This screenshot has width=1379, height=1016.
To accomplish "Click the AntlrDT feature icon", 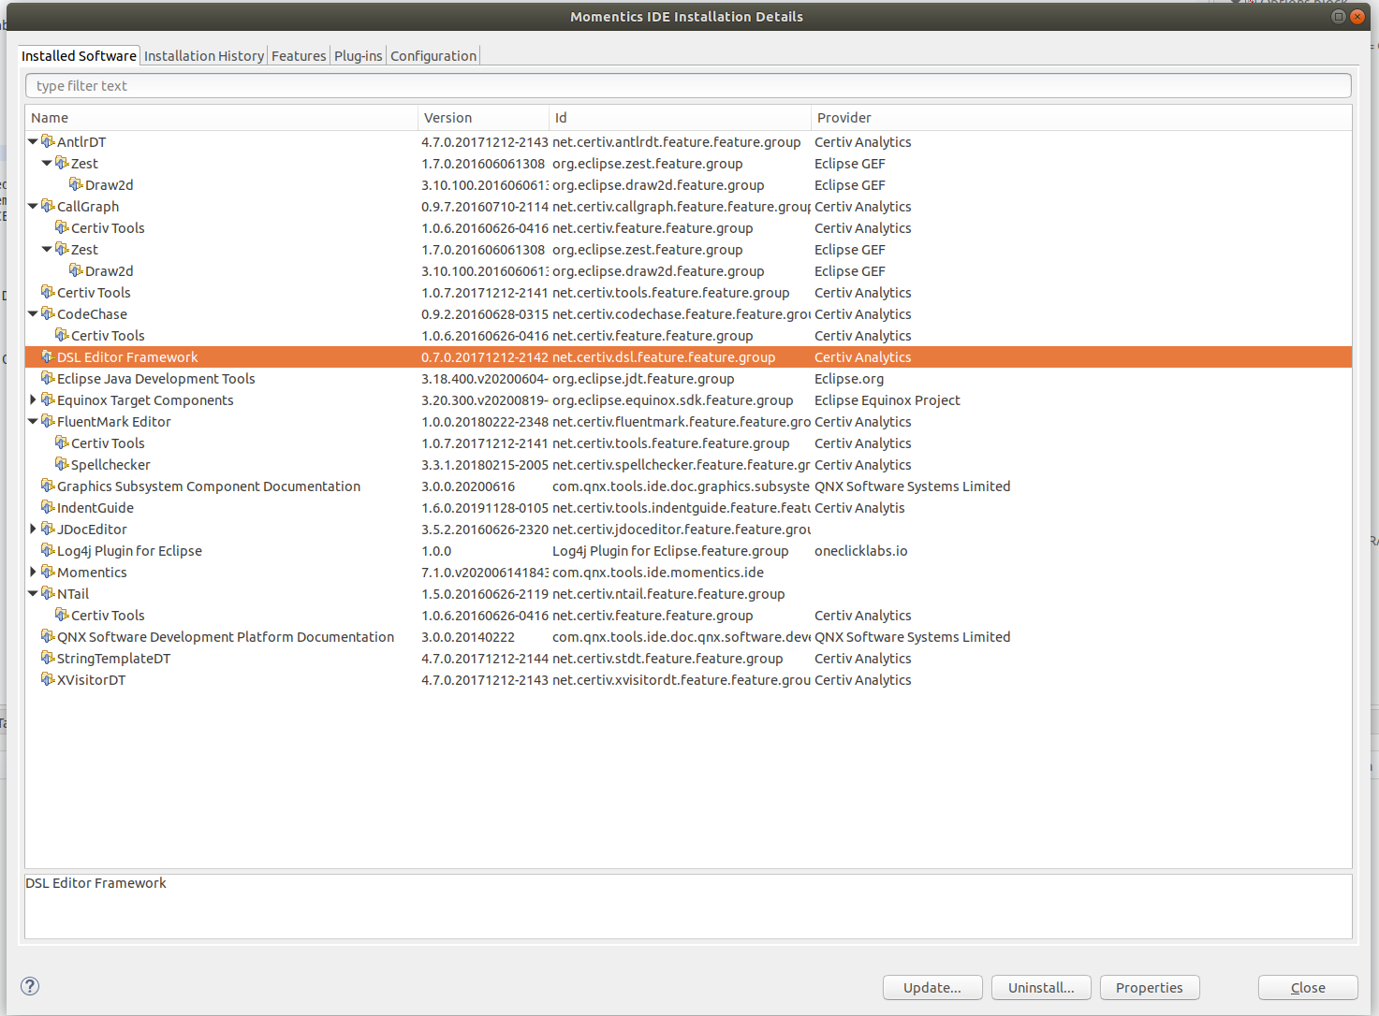I will tap(48, 141).
